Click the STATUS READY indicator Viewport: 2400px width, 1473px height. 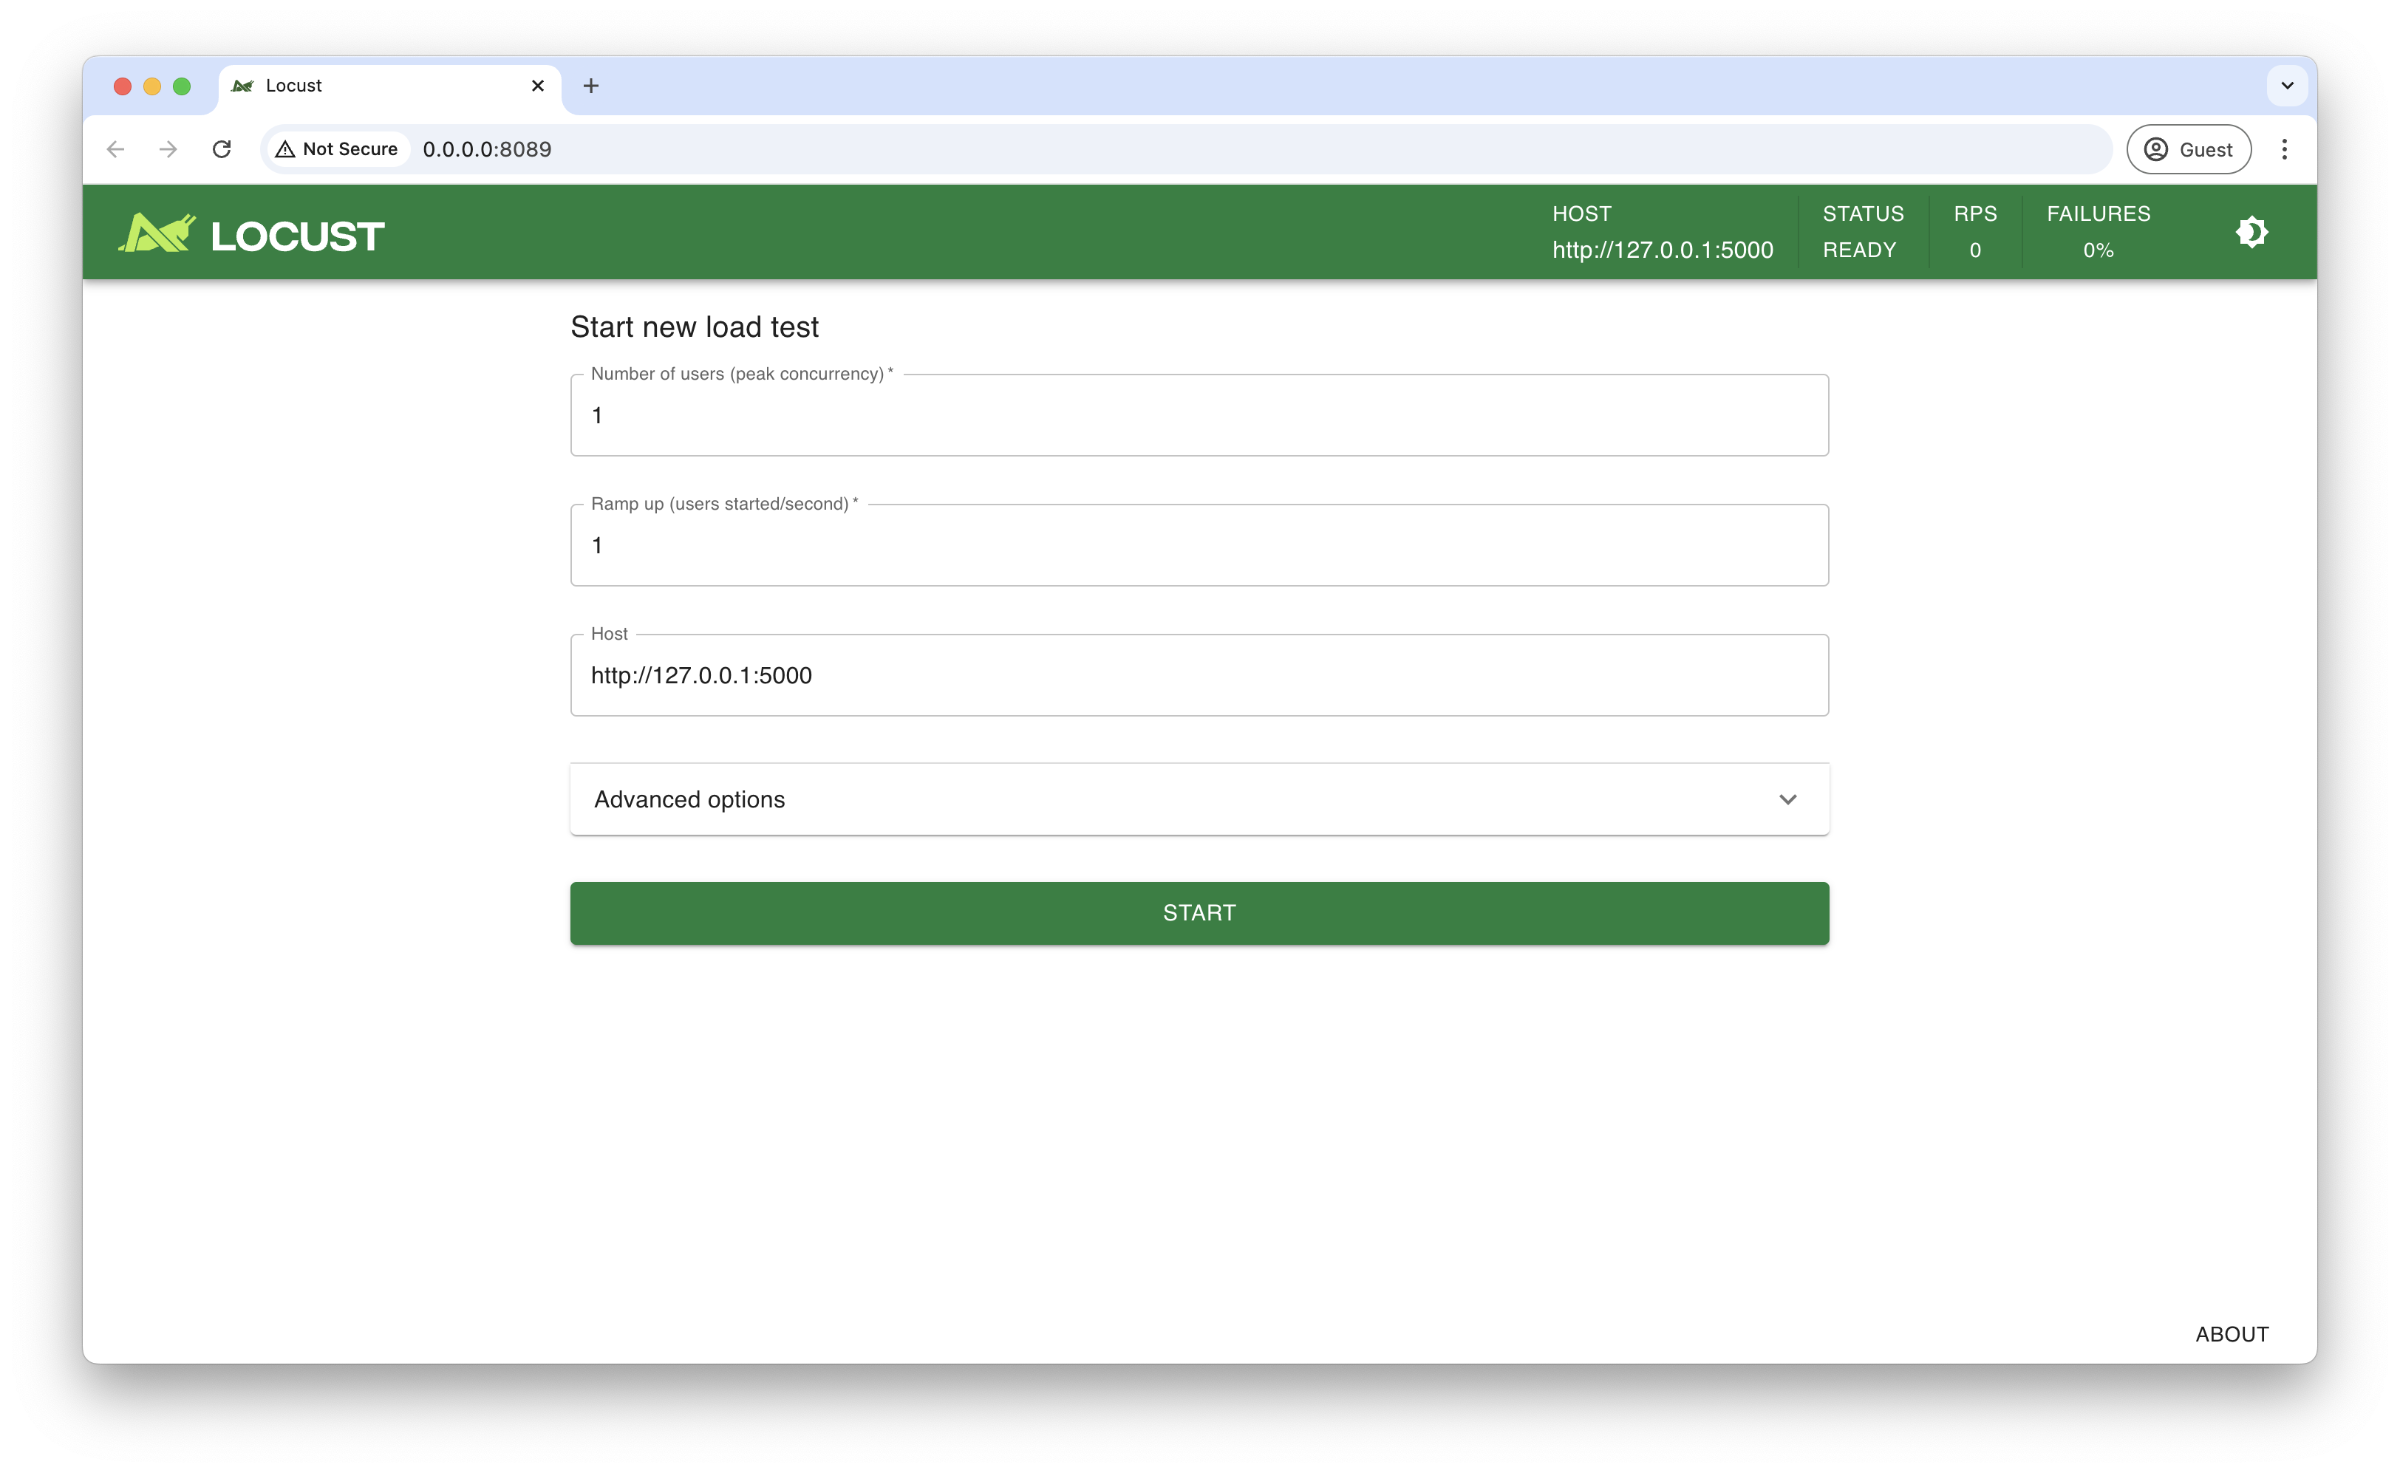[x=1862, y=232]
